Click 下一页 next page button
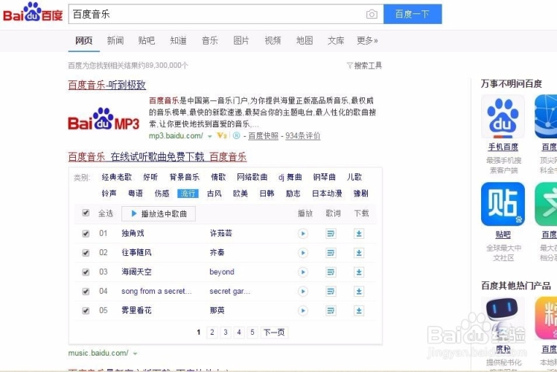This screenshot has height=372, width=557. point(274,333)
